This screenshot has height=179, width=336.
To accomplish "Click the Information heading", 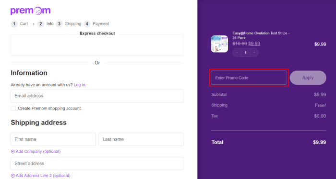I will click(29, 73).
